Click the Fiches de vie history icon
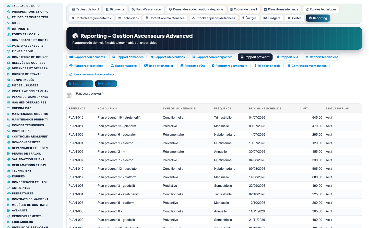This screenshot has height=228, width=369. point(9,51)
